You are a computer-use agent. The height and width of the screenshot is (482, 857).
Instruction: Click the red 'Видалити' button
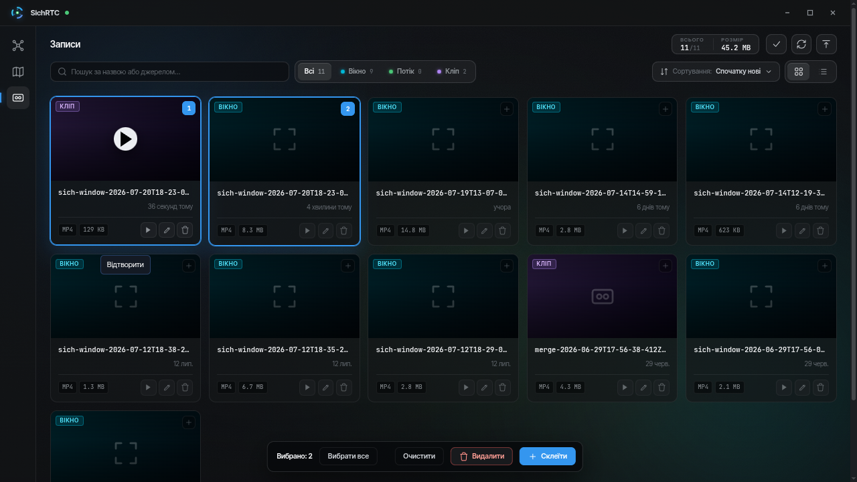click(481, 456)
